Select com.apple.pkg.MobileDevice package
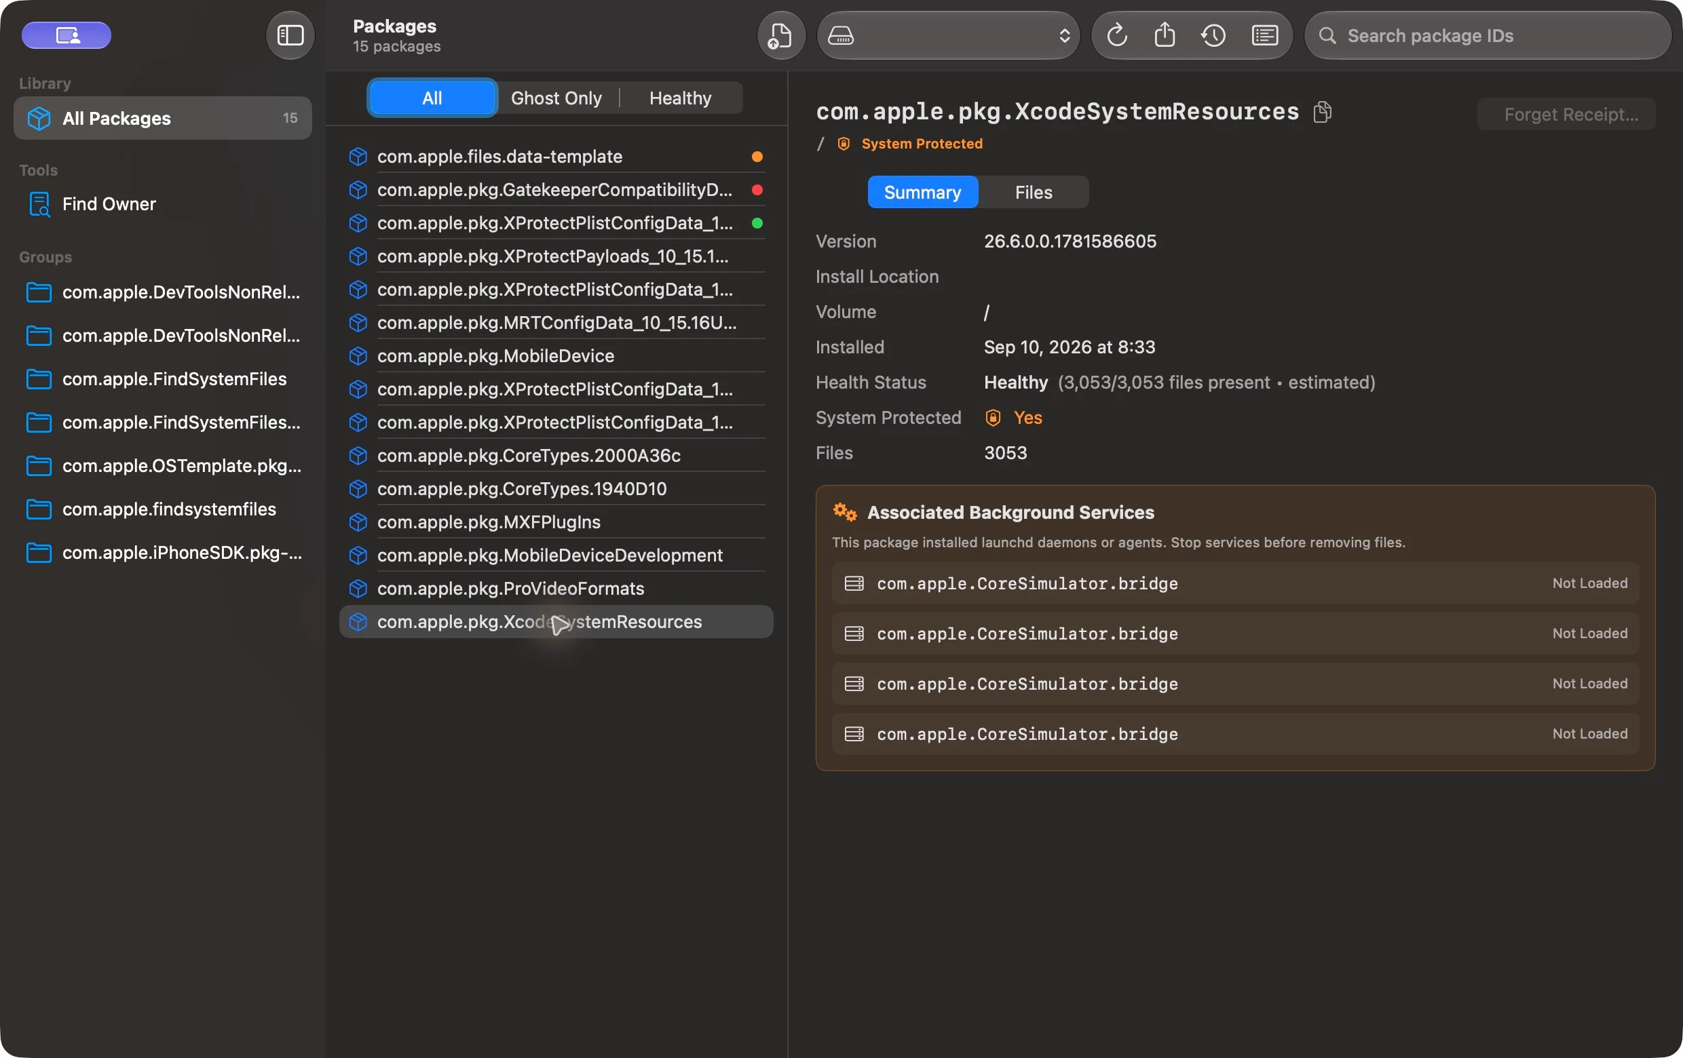The height and width of the screenshot is (1058, 1683). (556, 355)
